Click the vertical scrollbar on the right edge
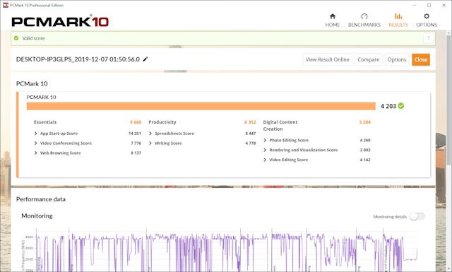The height and width of the screenshot is (272, 452). pos(449,98)
